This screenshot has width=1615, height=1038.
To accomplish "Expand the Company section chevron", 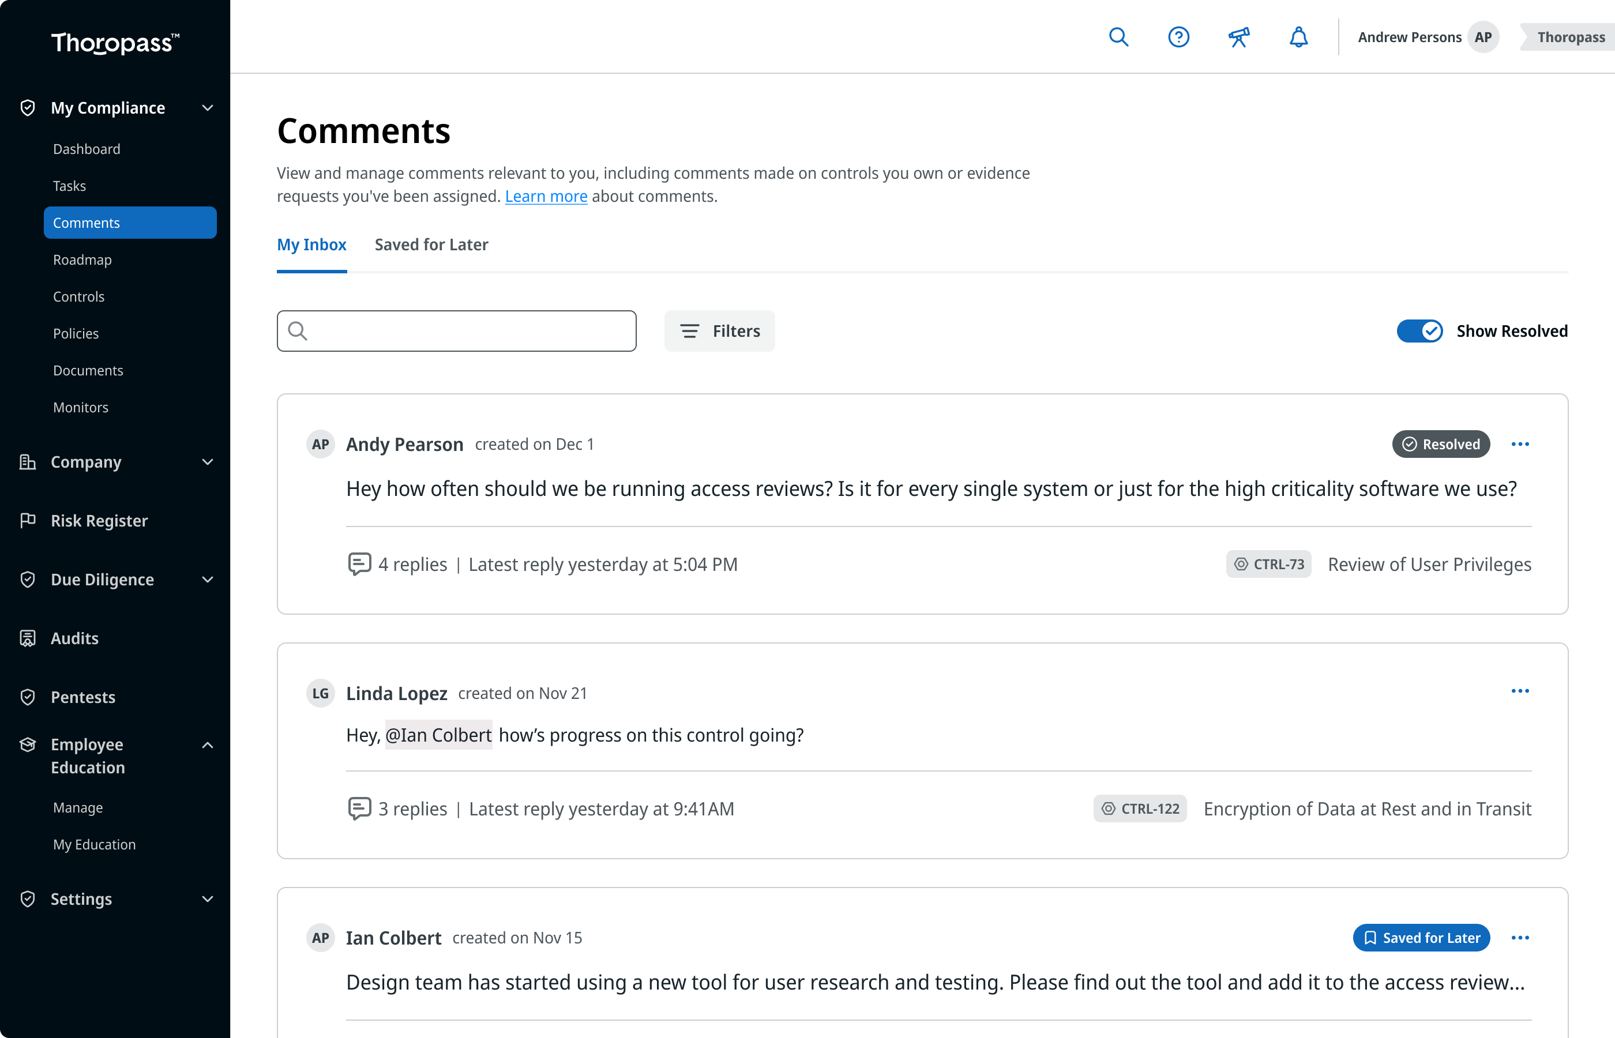I will [x=208, y=462].
